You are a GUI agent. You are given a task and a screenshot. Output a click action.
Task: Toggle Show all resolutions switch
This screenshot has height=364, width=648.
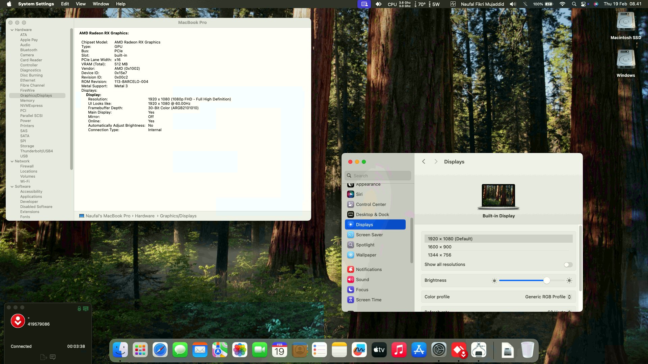[568, 265]
